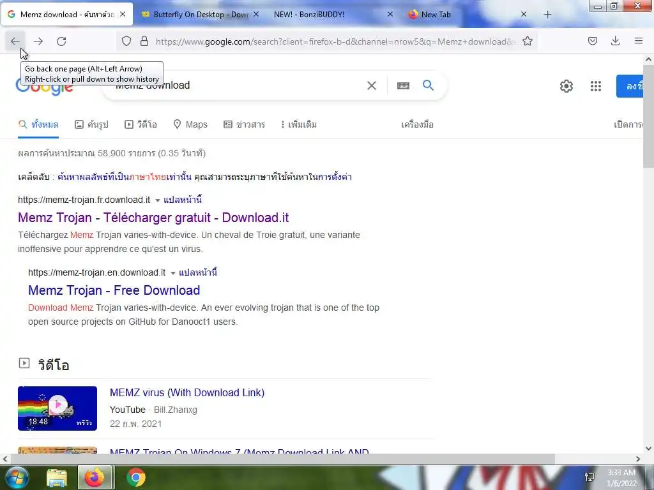Open the tracking protection shield icon
The height and width of the screenshot is (490, 654).
[126, 41]
